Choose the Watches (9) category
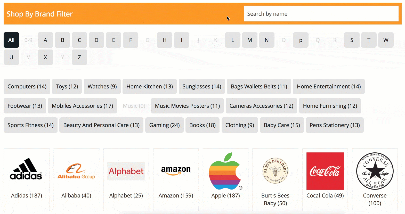This screenshot has height=214, width=405. tap(102, 86)
